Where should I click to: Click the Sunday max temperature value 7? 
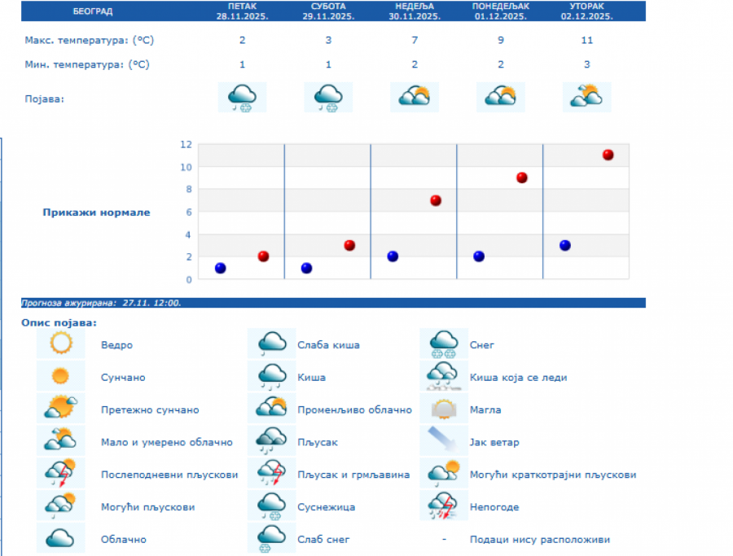[415, 40]
